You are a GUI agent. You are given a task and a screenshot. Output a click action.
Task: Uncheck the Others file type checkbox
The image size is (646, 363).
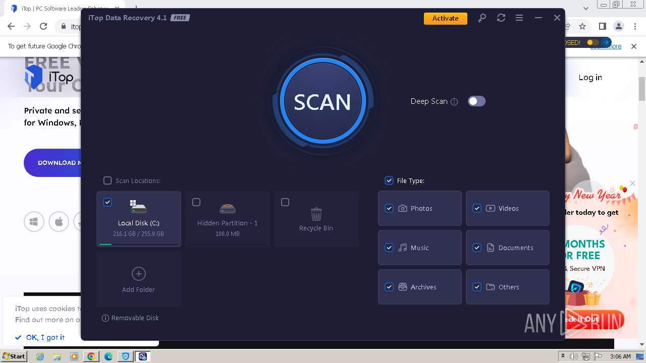[477, 287]
